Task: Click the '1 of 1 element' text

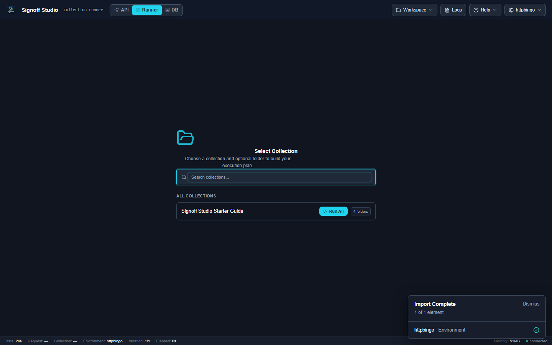Action: coord(429,312)
